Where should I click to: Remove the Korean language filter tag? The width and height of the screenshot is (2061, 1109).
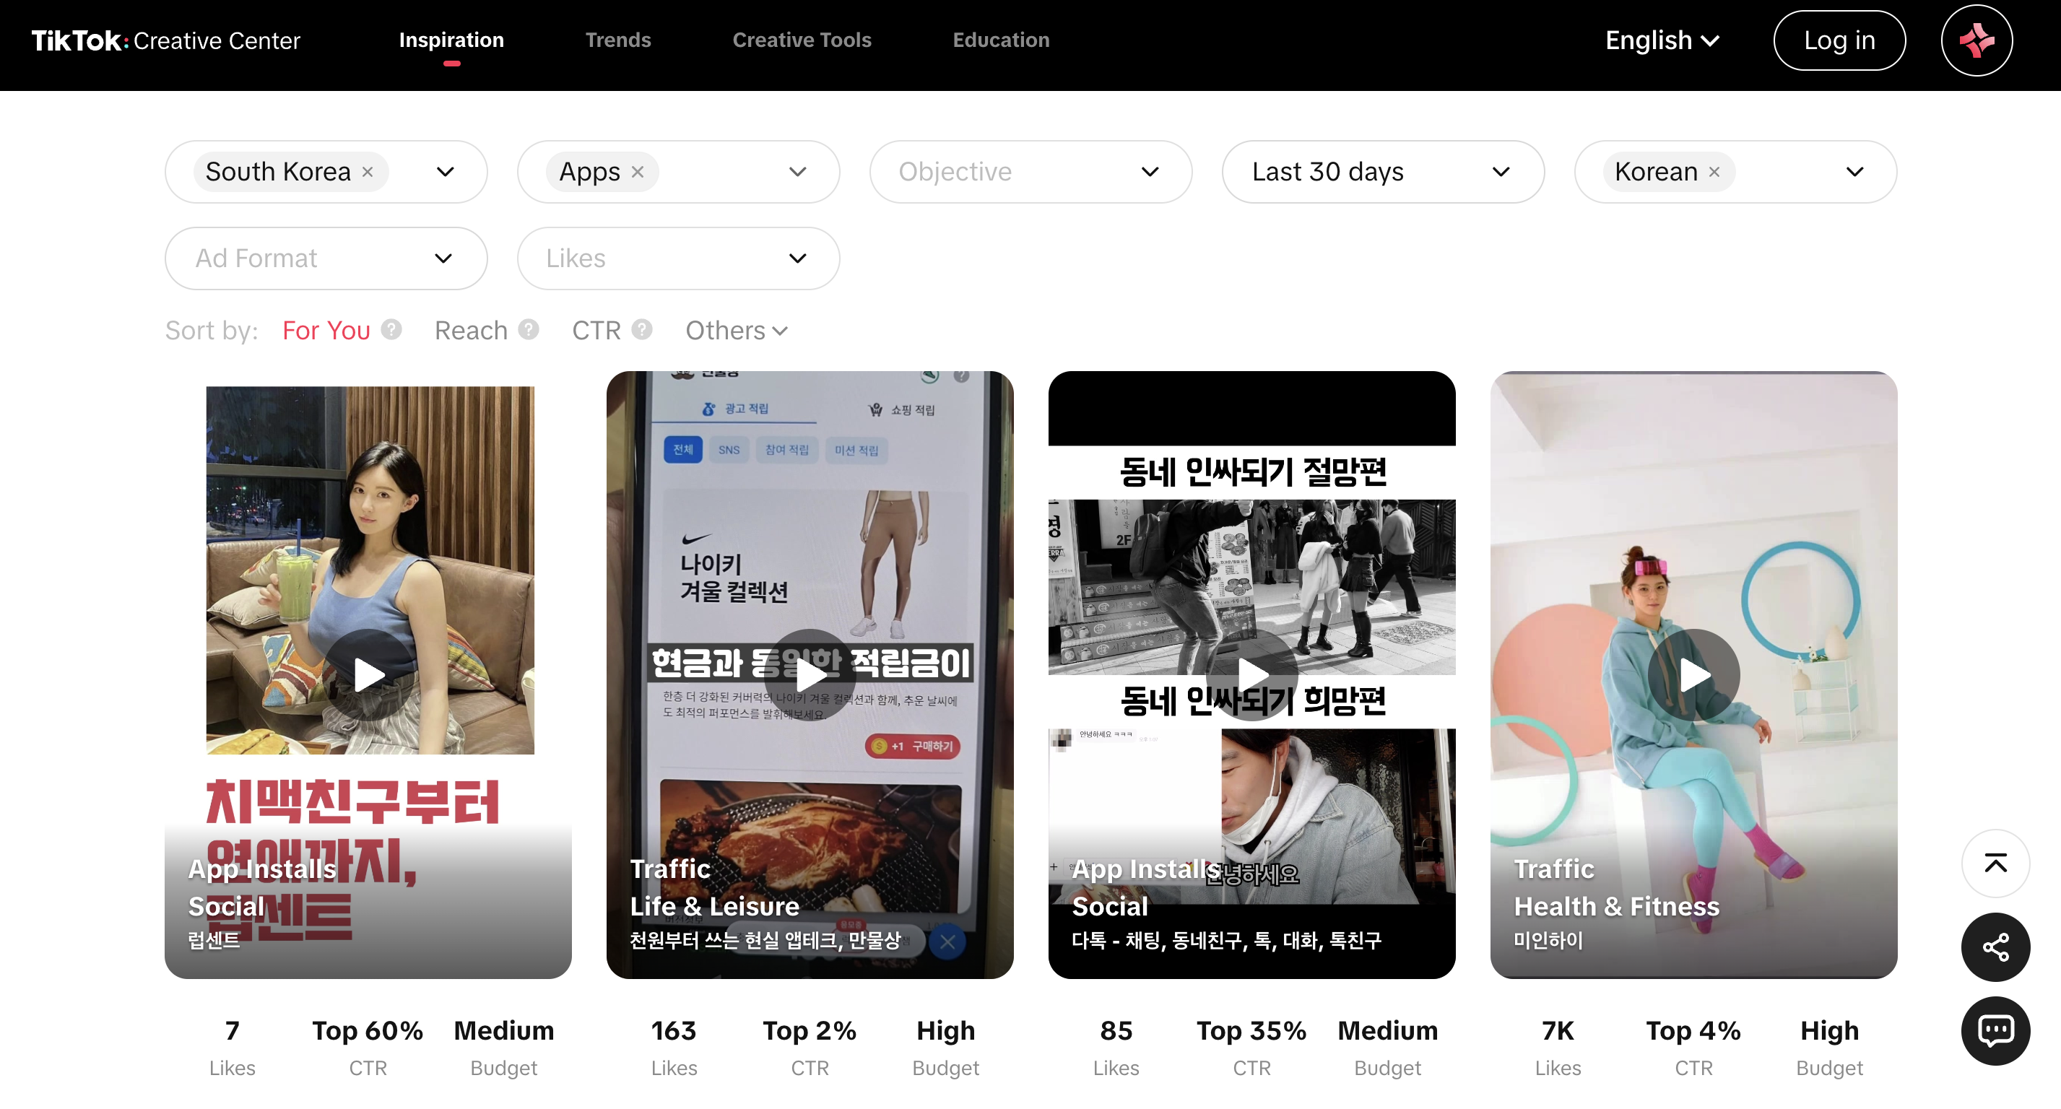tap(1714, 172)
